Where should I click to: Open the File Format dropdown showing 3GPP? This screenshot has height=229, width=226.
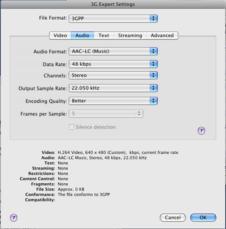(x=113, y=19)
